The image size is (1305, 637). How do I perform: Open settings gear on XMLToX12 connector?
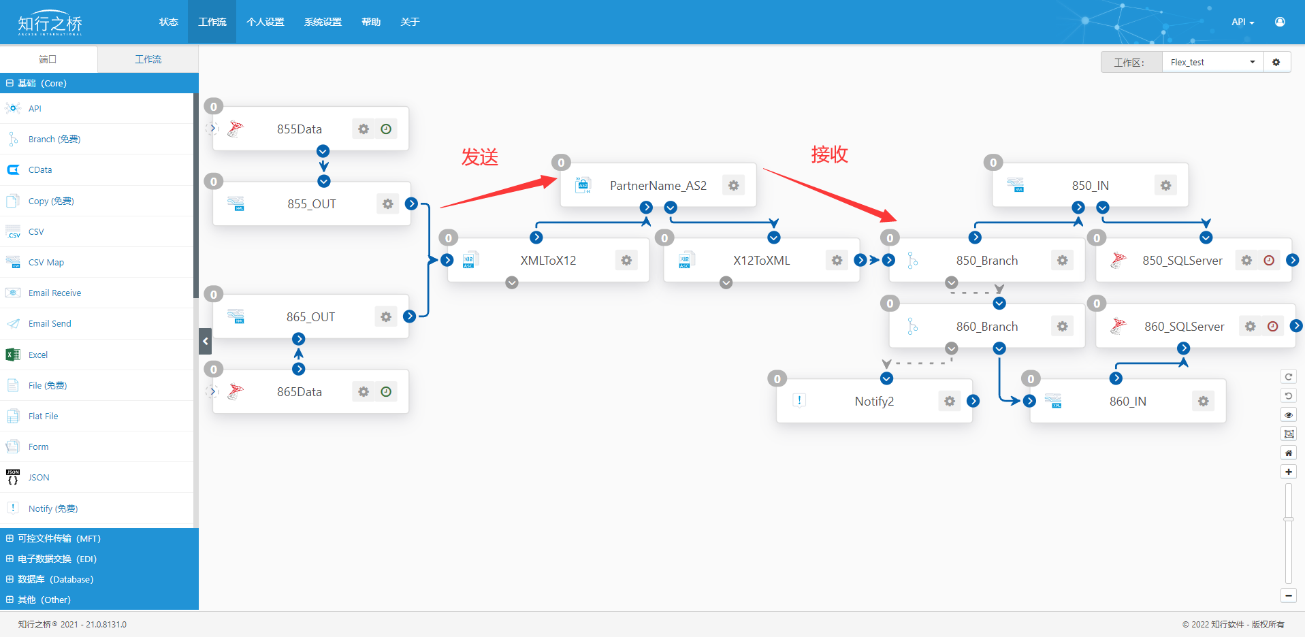pyautogui.click(x=626, y=260)
